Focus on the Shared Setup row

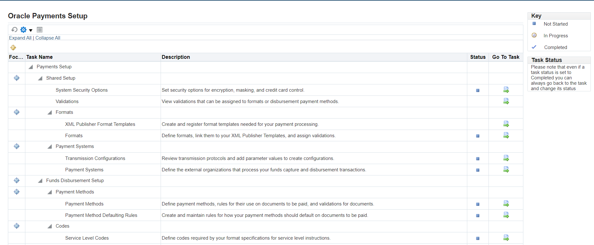(17, 78)
